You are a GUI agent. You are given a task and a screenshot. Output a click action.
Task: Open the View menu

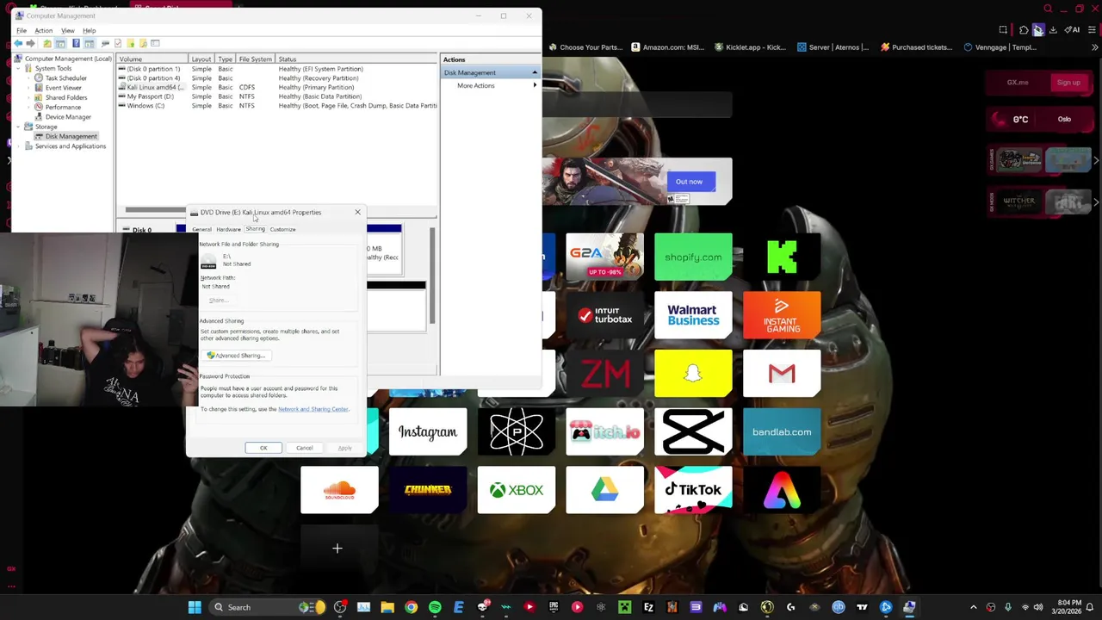[x=67, y=30]
